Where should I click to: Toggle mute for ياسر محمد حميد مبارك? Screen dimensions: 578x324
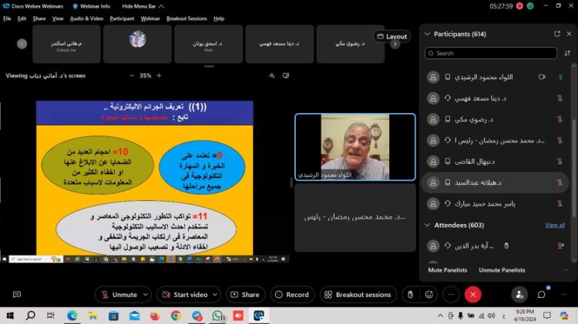click(x=560, y=204)
